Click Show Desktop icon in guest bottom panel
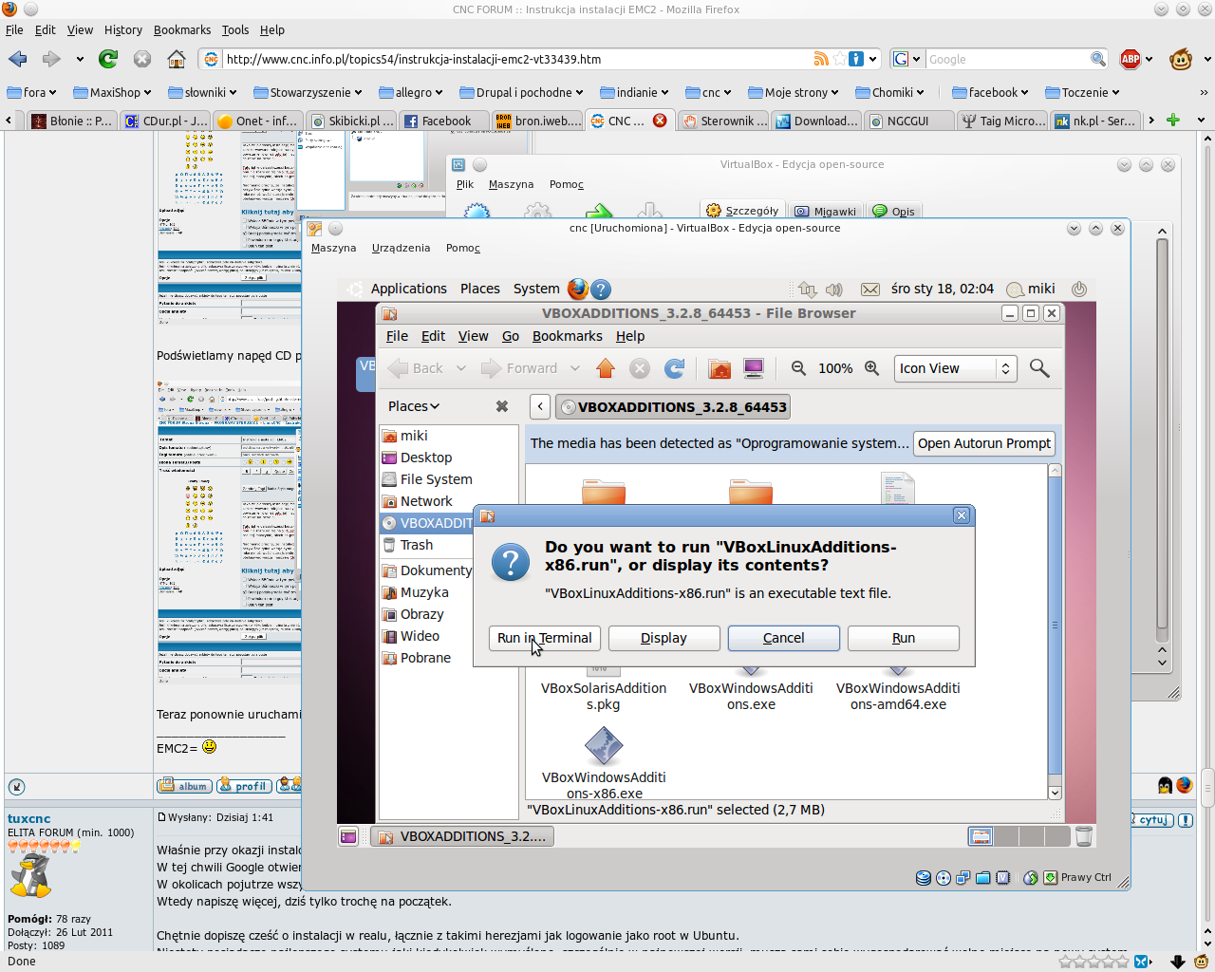1215x972 pixels. (x=348, y=836)
